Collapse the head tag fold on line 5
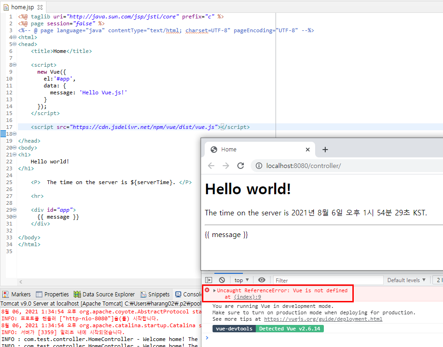The image size is (443, 347). click(x=15, y=44)
